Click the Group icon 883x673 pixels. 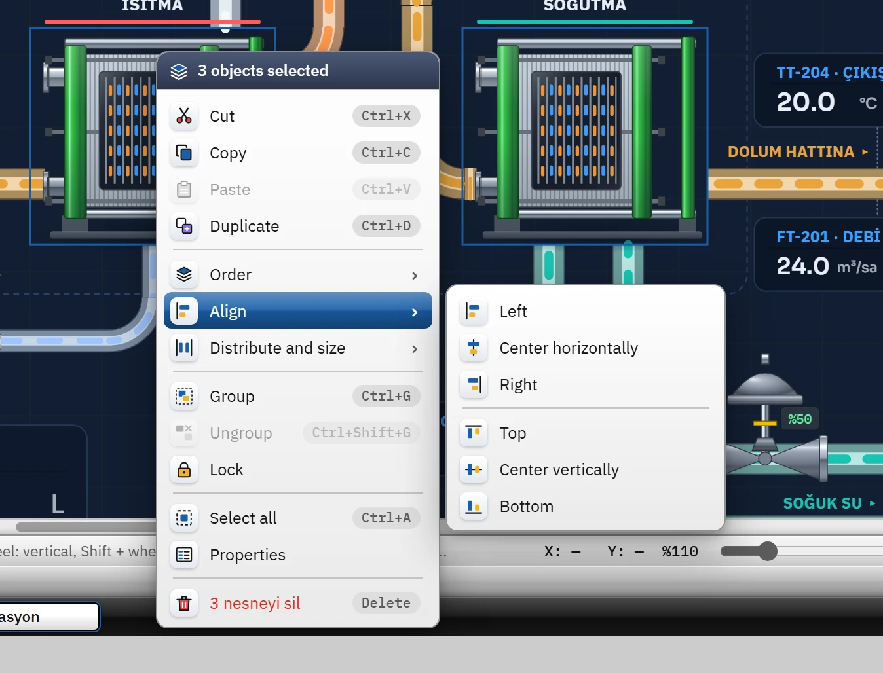tap(184, 396)
